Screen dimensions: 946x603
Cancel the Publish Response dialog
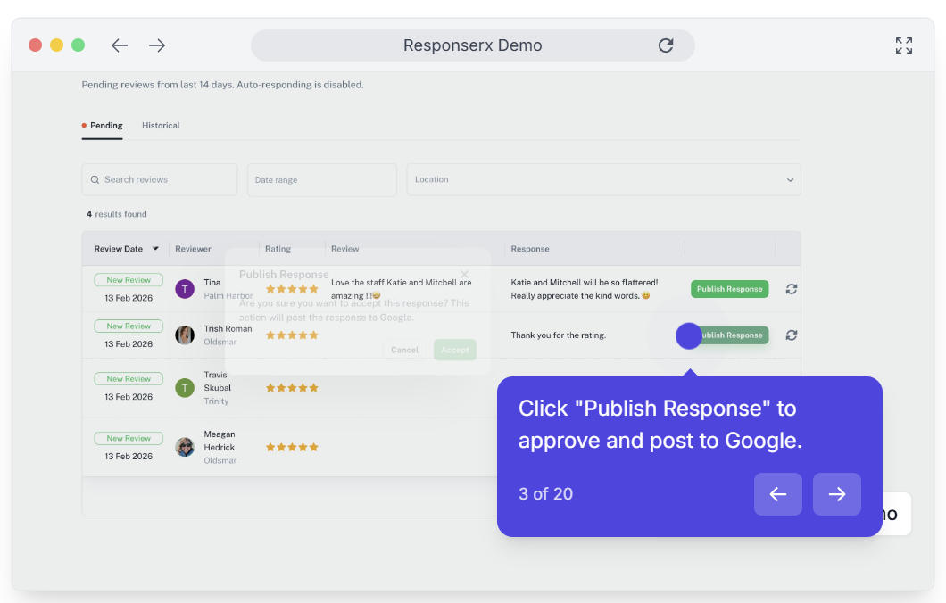coord(404,350)
